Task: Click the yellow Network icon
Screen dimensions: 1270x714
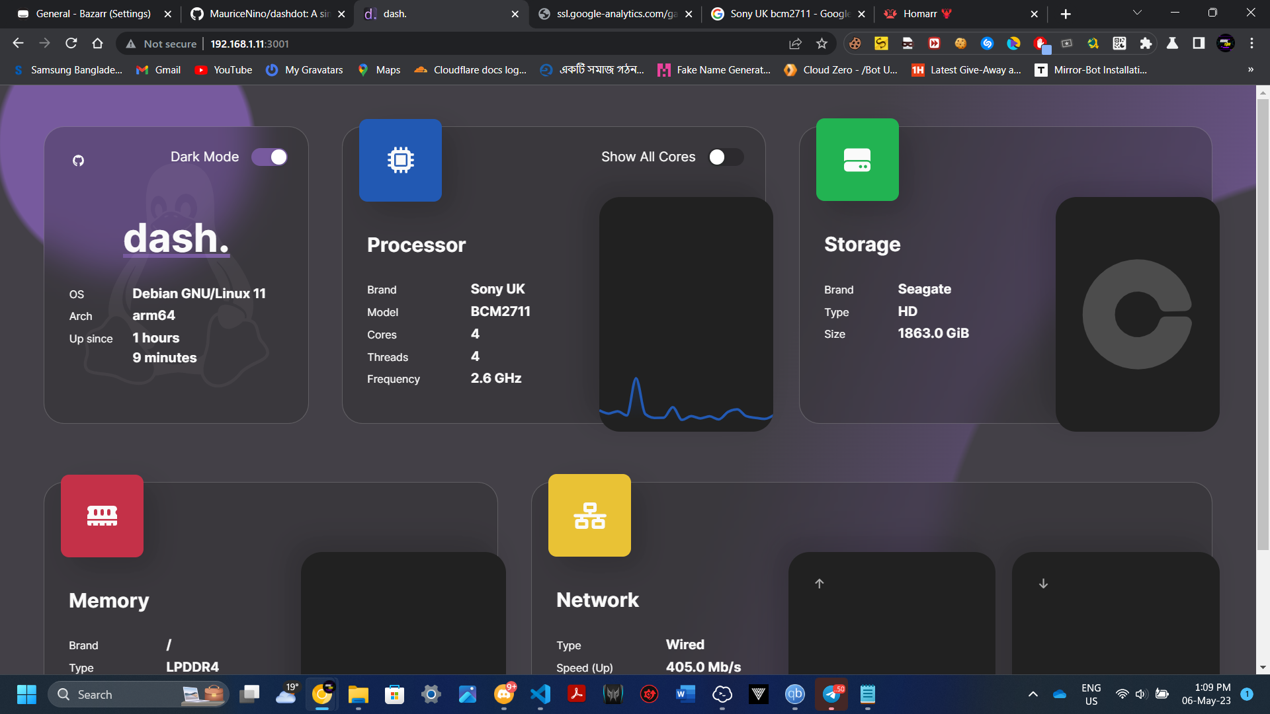Action: tap(589, 516)
